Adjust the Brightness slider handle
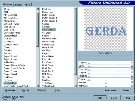 [x=106, y=87]
